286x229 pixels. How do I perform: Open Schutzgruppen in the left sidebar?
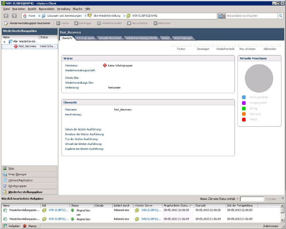tap(18, 186)
